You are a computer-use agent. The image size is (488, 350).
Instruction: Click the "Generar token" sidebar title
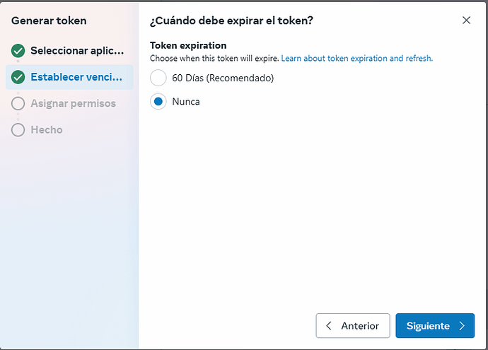tap(49, 21)
